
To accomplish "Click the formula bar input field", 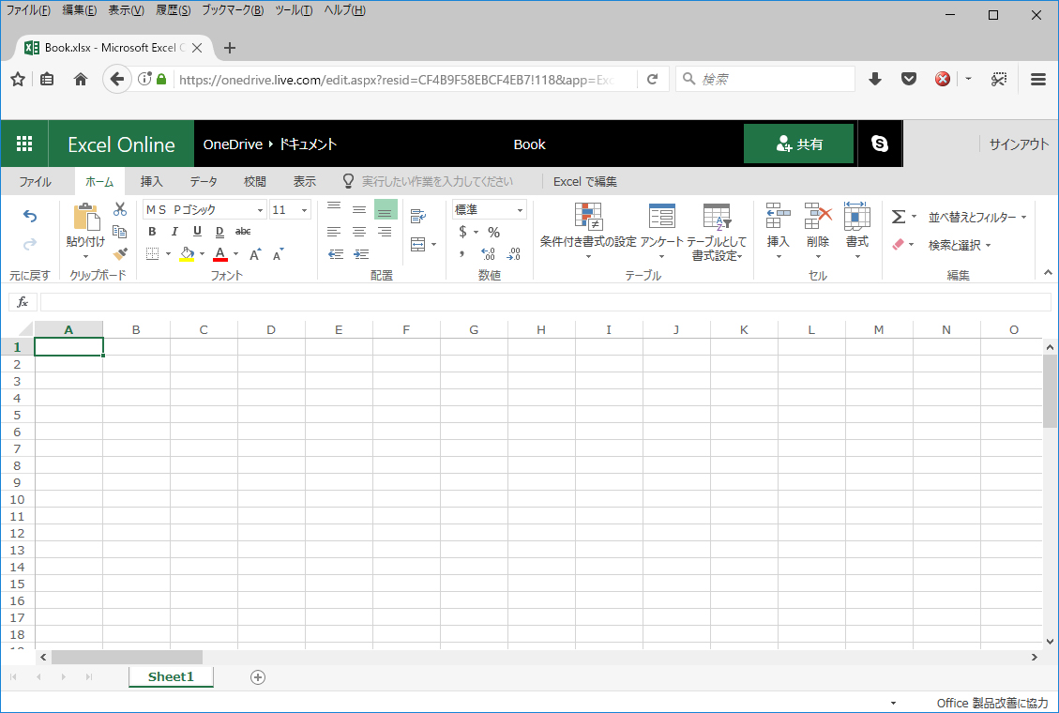I will tap(546, 302).
